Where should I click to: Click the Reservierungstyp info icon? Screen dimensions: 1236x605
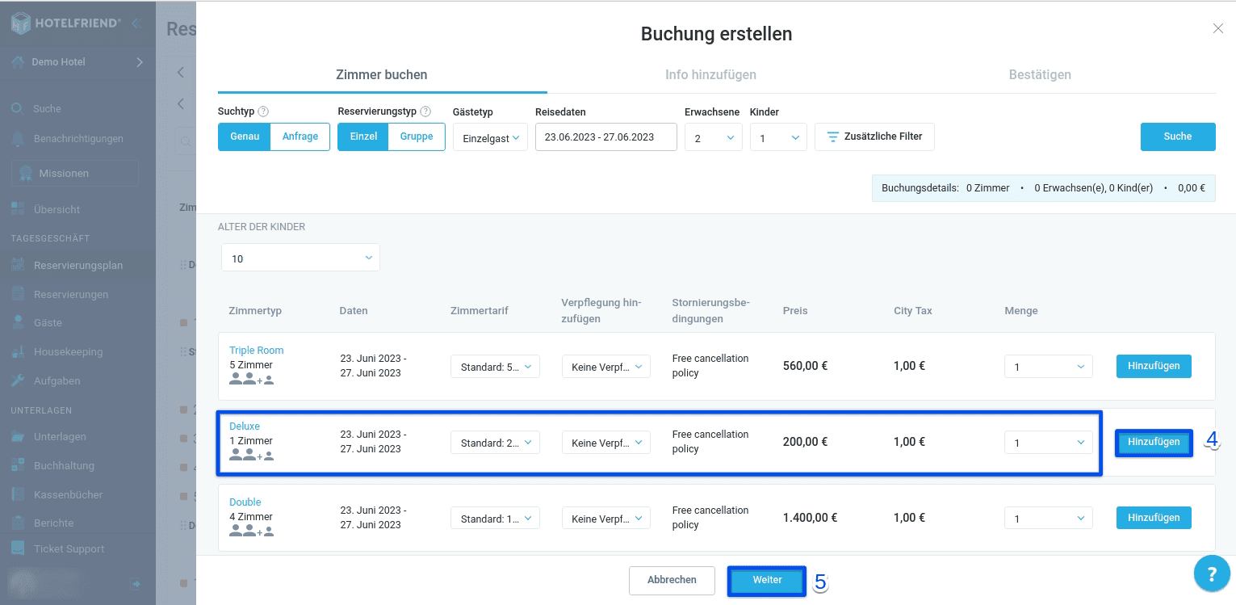point(425,112)
